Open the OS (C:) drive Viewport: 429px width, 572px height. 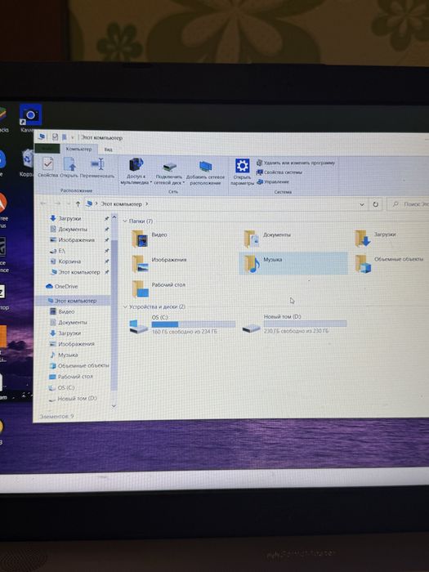click(x=182, y=324)
